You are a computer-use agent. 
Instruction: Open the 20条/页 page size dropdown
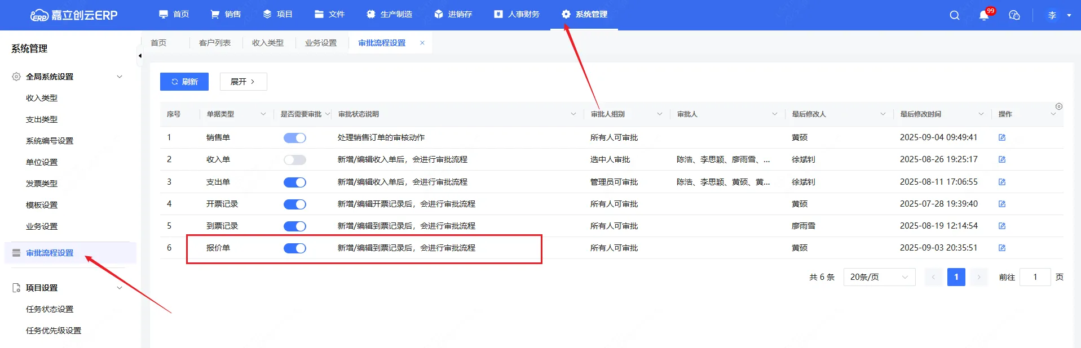point(879,277)
